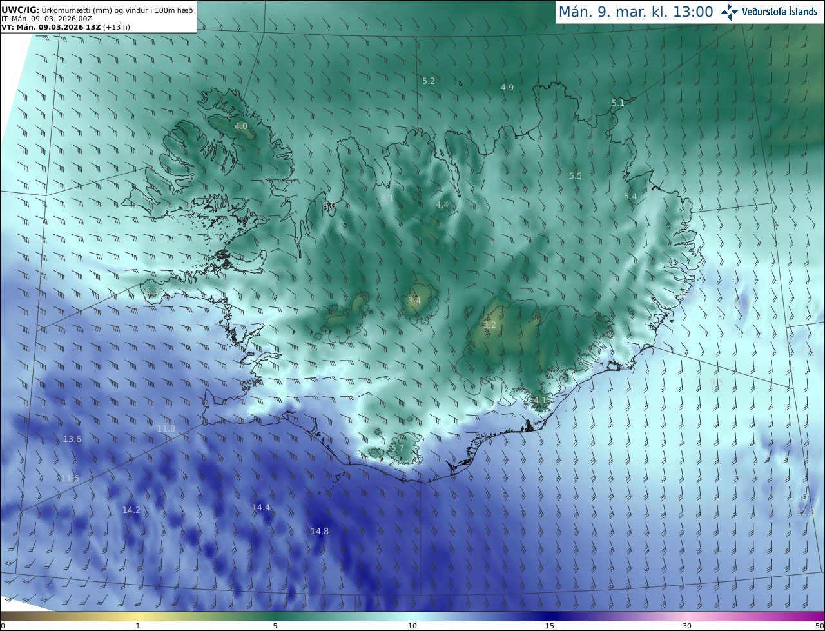This screenshot has width=825, height=631.
Task: Click the 5.2 value on the map
Action: click(429, 81)
